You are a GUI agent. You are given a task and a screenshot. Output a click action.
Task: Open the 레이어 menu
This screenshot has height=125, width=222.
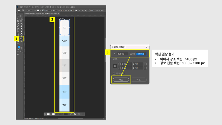37,7
